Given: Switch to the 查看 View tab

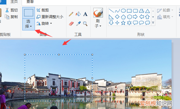Looking at the screenshot, I should click(x=30, y=2).
